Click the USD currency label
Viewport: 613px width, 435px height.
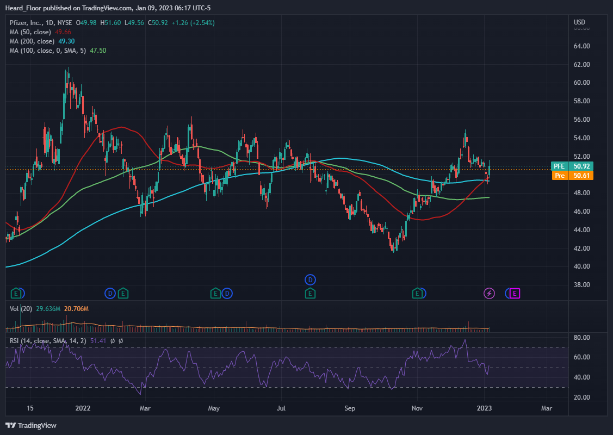pos(579,22)
